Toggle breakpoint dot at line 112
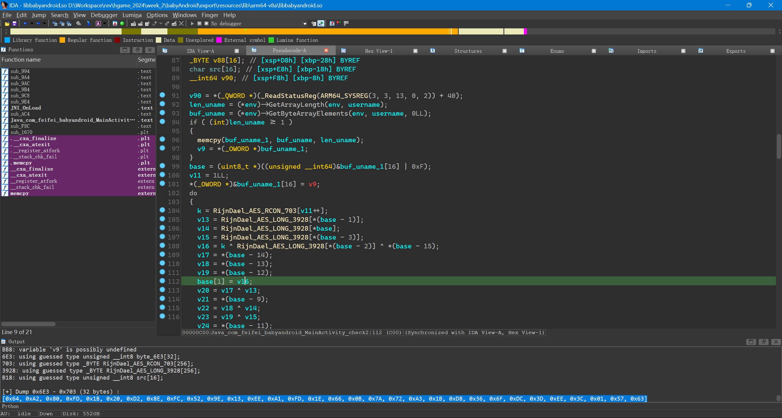 pyautogui.click(x=163, y=281)
